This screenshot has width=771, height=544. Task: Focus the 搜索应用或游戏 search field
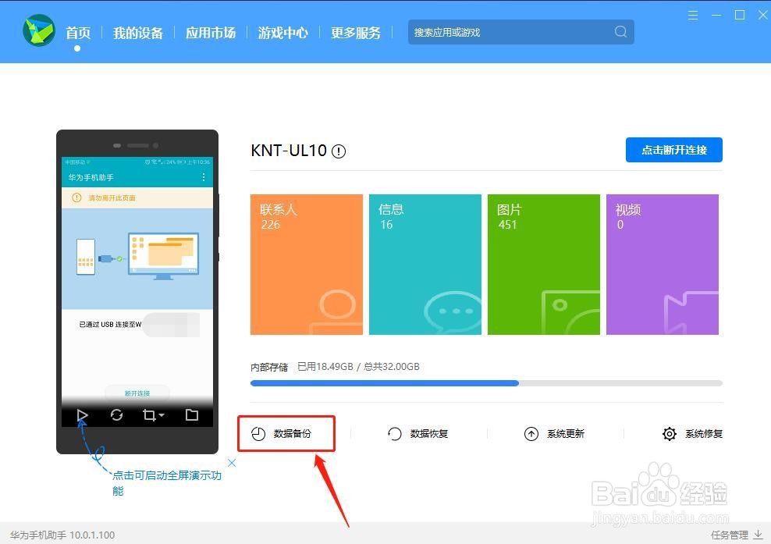pos(521,32)
